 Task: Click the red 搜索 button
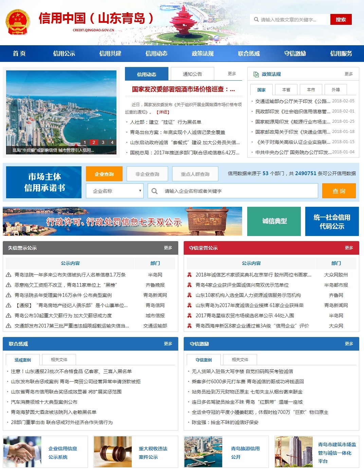[341, 20]
